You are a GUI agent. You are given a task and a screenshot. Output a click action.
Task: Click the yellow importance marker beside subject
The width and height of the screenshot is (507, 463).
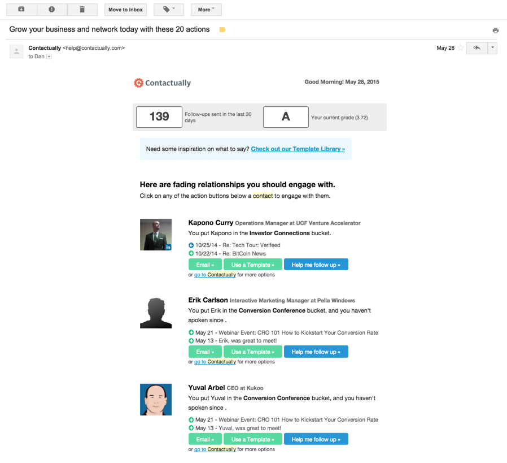click(x=222, y=30)
